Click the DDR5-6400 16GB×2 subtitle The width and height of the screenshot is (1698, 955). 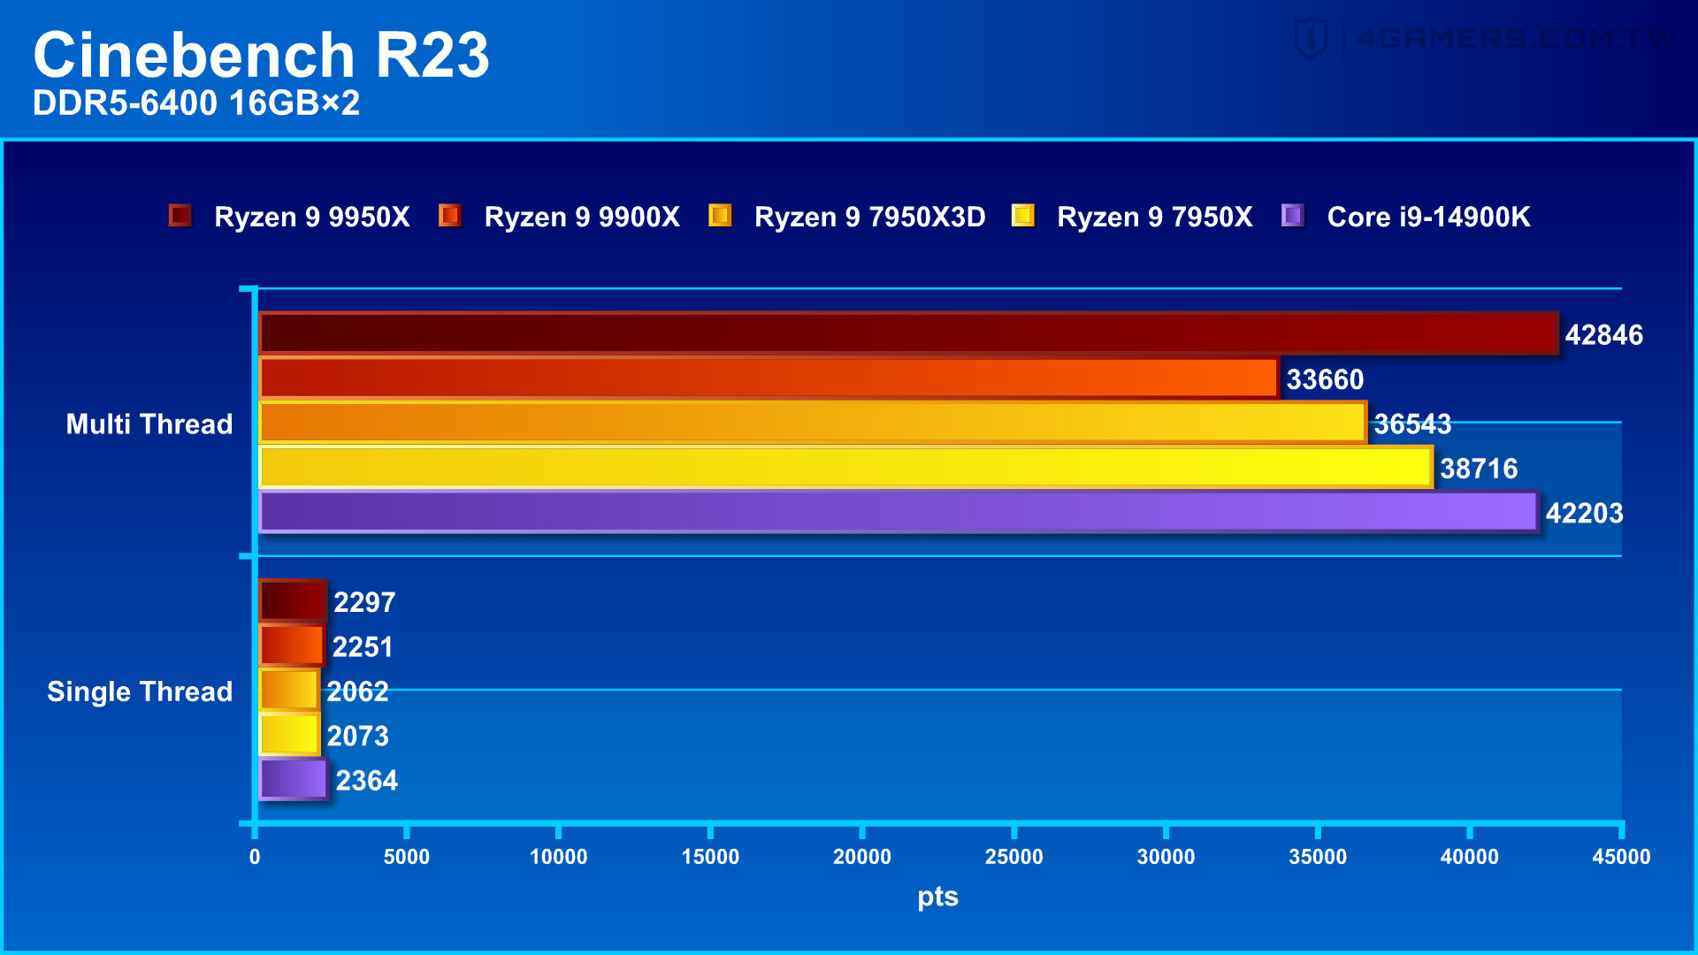pyautogui.click(x=196, y=103)
